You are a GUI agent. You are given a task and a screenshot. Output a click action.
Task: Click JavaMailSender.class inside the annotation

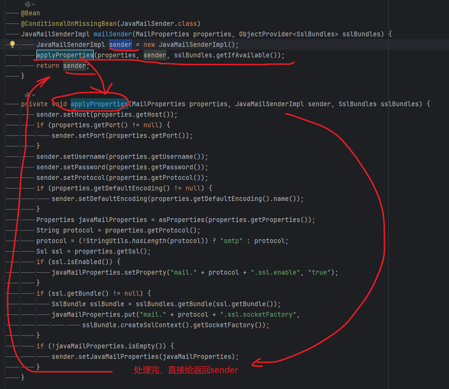pos(159,23)
